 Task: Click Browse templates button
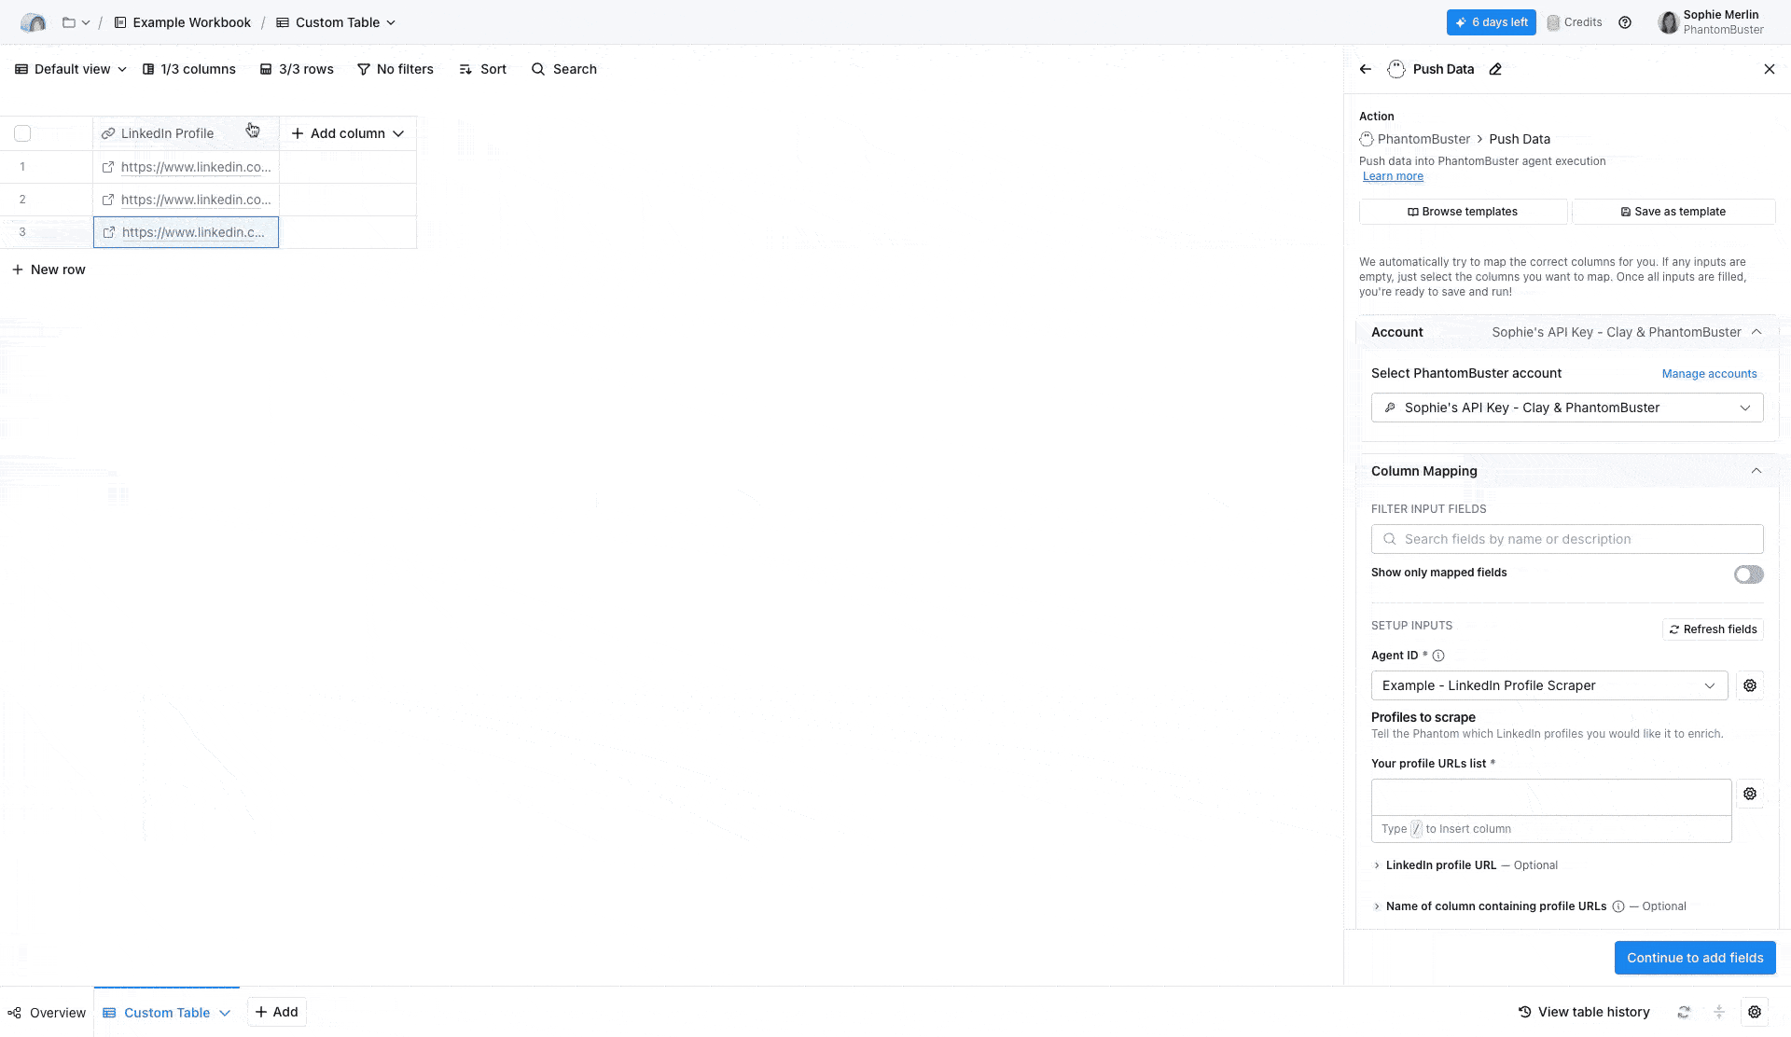[1463, 212]
